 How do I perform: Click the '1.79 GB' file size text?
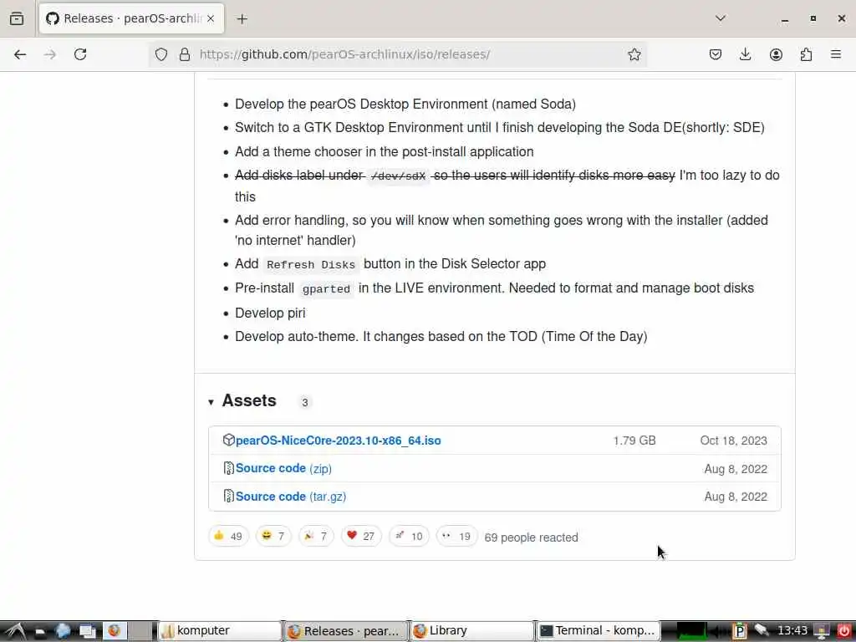[x=634, y=441]
